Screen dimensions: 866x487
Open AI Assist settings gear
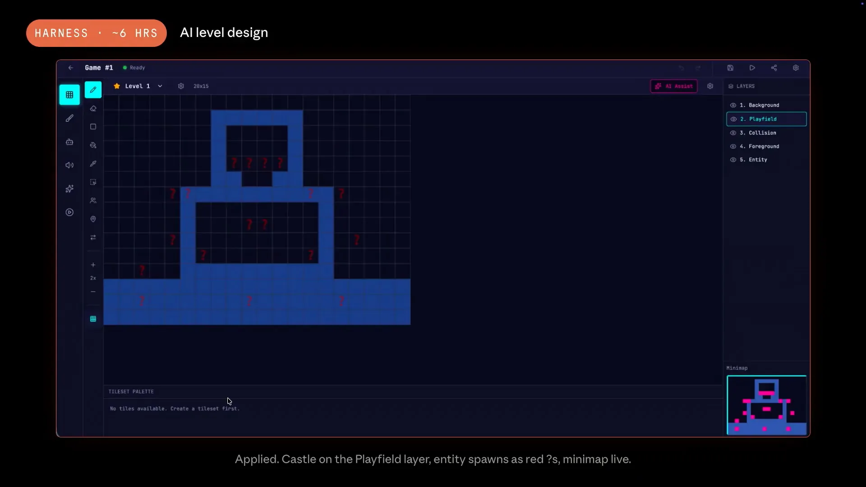pos(710,86)
